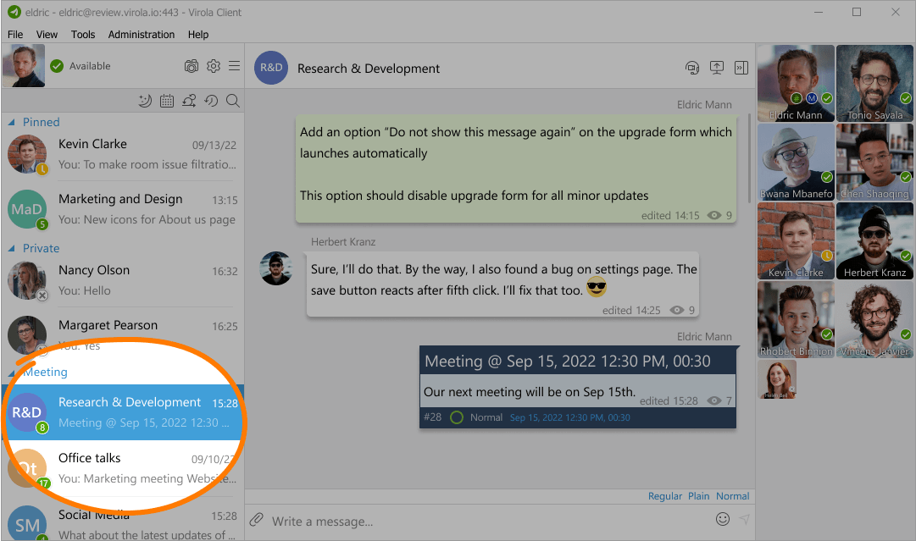Screen dimensions: 916x541
Task: Collapse the members panel with the double-chevron icon
Action: coord(741,68)
